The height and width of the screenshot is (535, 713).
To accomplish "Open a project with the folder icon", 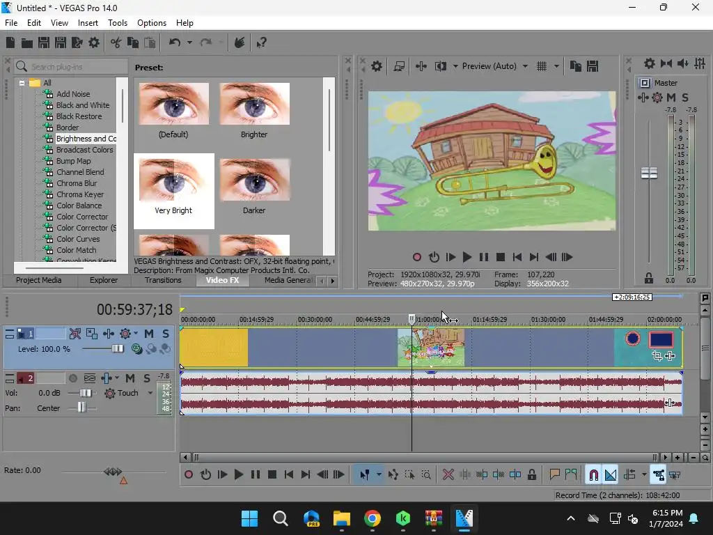I will tap(27, 42).
